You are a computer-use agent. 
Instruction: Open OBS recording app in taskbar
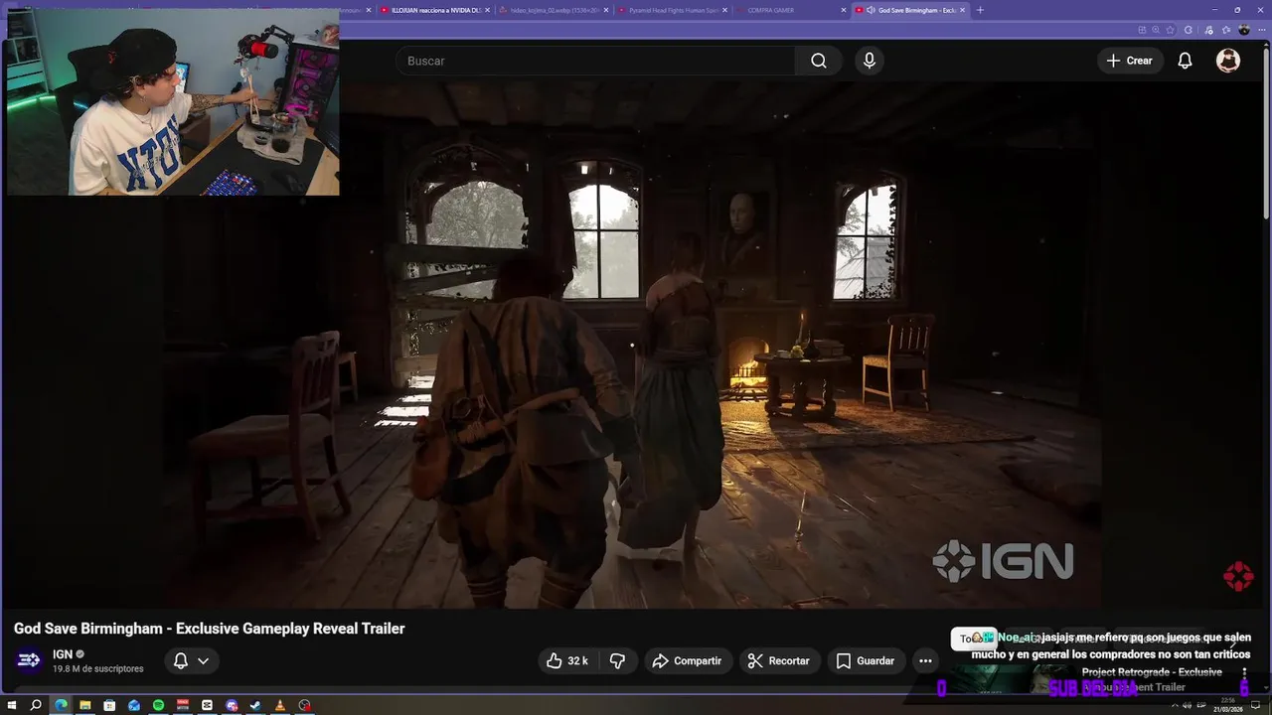pyautogui.click(x=305, y=705)
